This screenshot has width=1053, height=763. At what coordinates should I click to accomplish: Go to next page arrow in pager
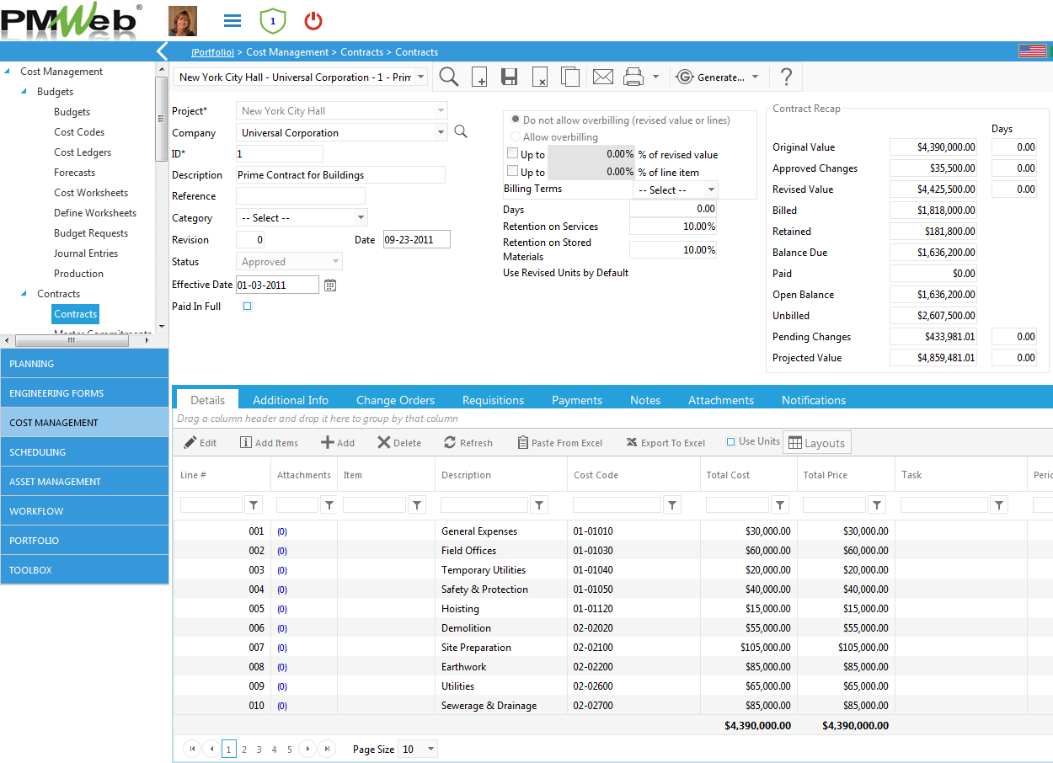tap(307, 749)
